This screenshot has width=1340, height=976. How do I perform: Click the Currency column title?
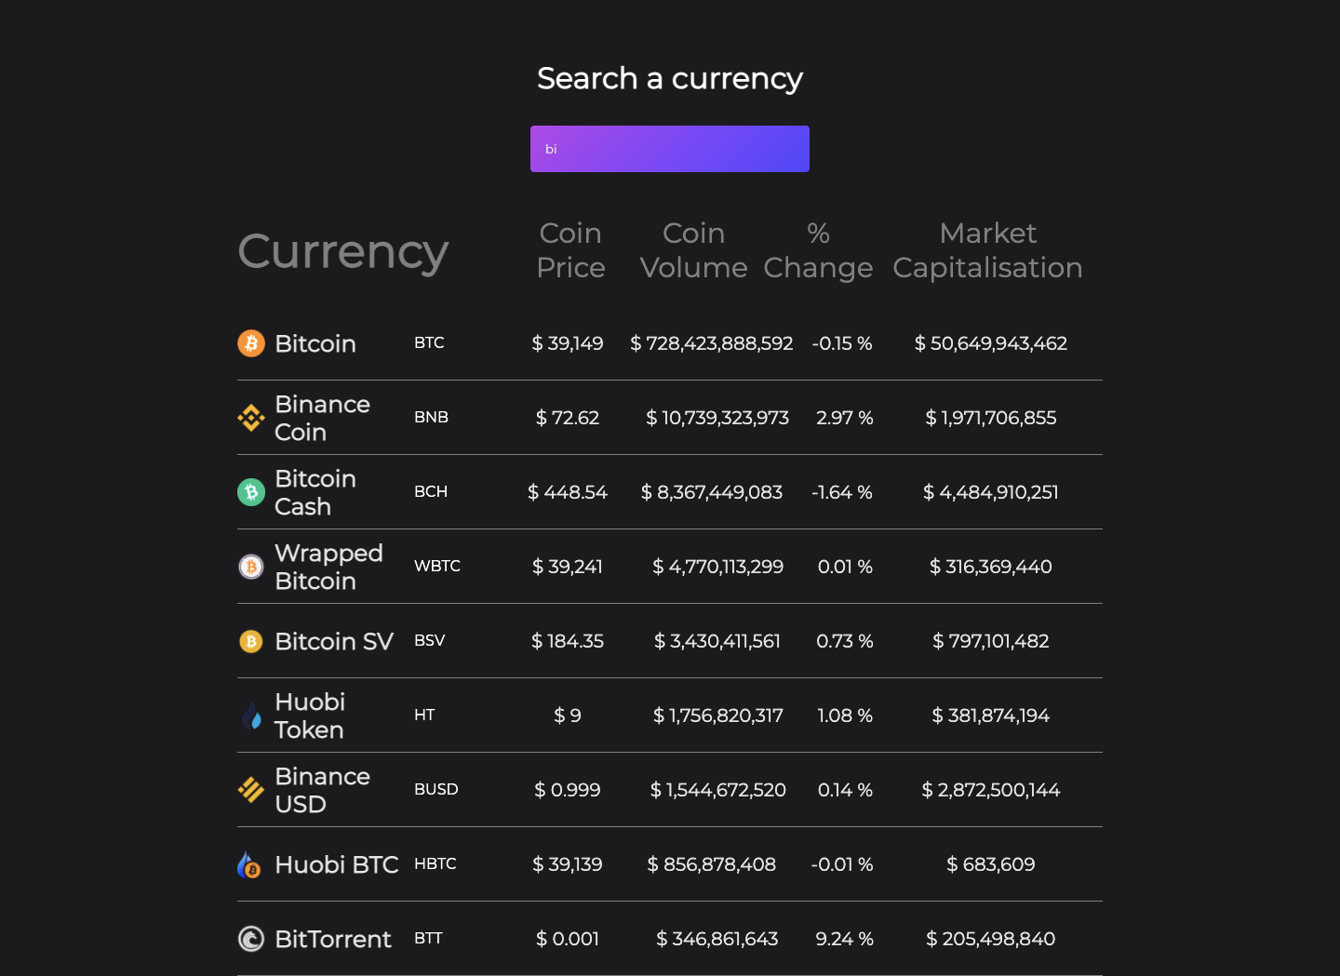(x=342, y=251)
